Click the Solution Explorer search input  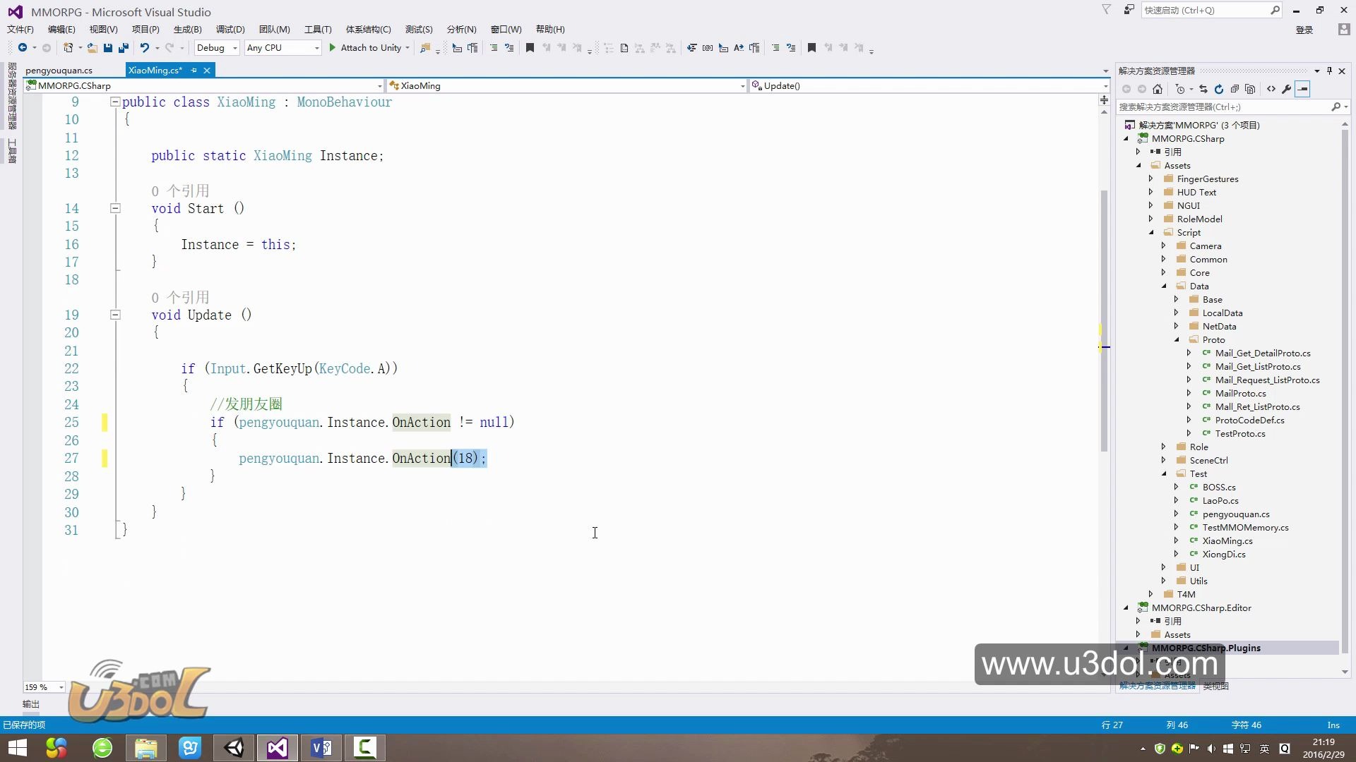[1224, 107]
